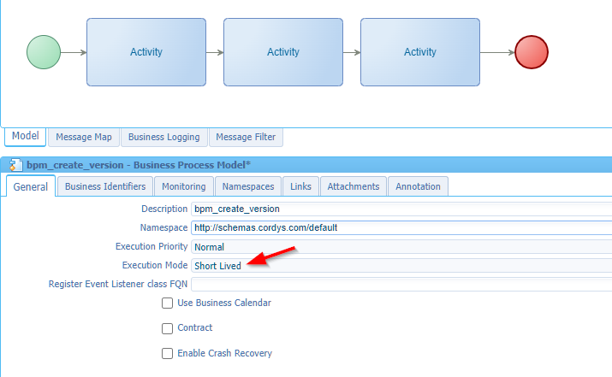612x377 pixels.
Task: Select the last Activity box
Action: (420, 52)
